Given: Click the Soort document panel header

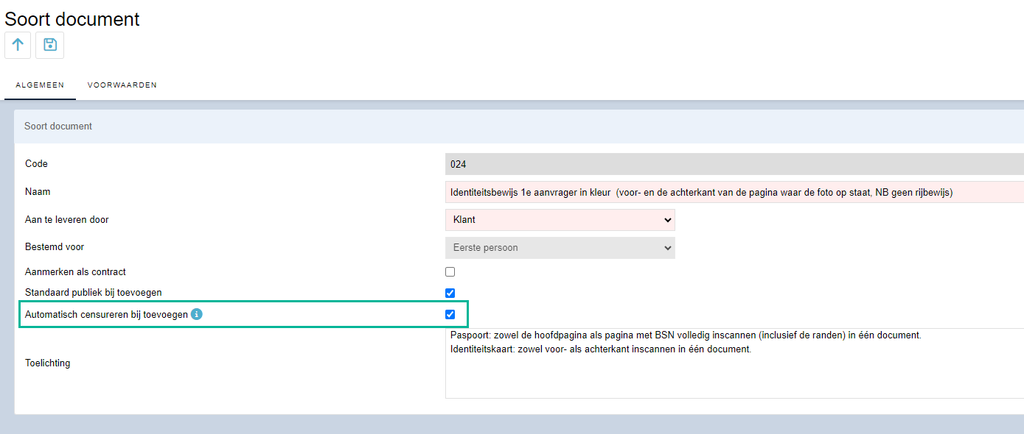Looking at the screenshot, I should pyautogui.click(x=519, y=127).
